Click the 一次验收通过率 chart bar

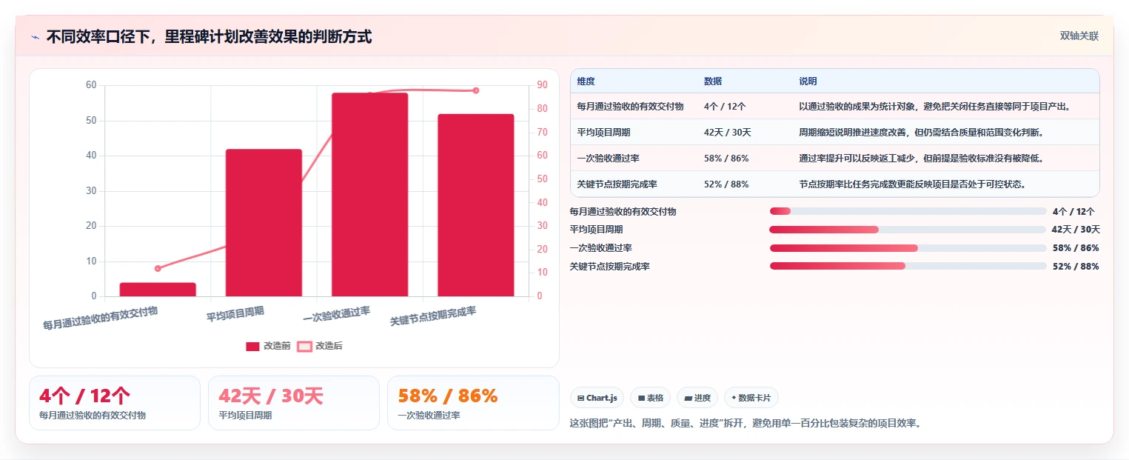[369, 195]
